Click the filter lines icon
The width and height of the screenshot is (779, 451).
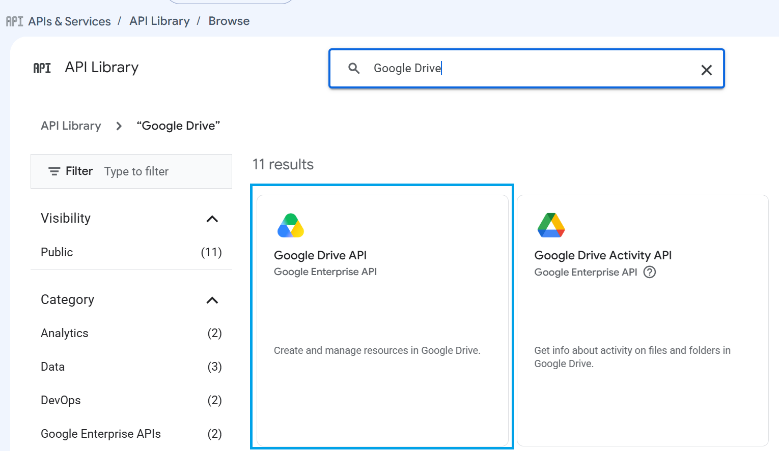tap(54, 171)
